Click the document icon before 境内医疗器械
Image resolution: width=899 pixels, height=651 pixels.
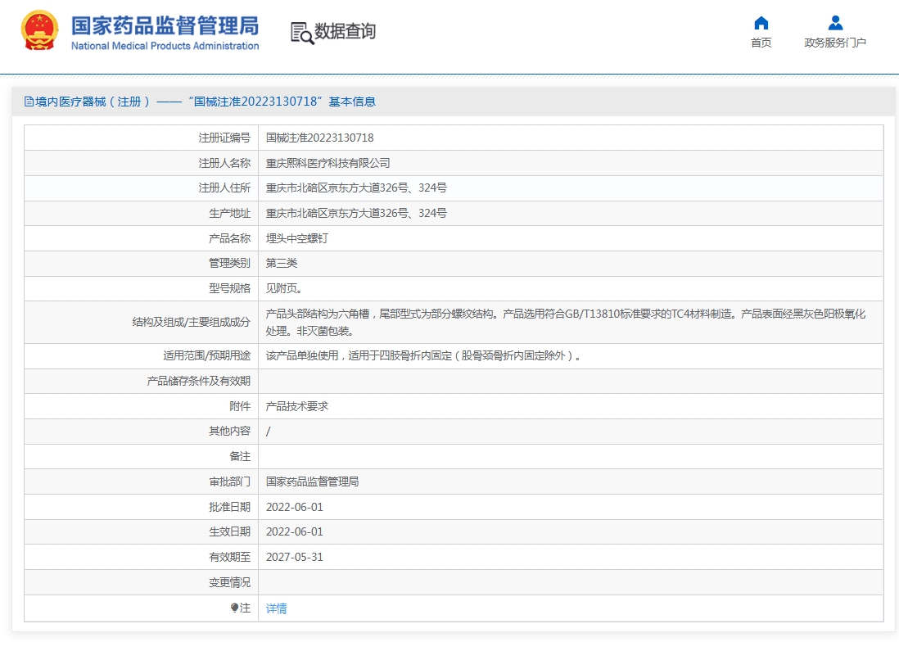pyautogui.click(x=29, y=102)
